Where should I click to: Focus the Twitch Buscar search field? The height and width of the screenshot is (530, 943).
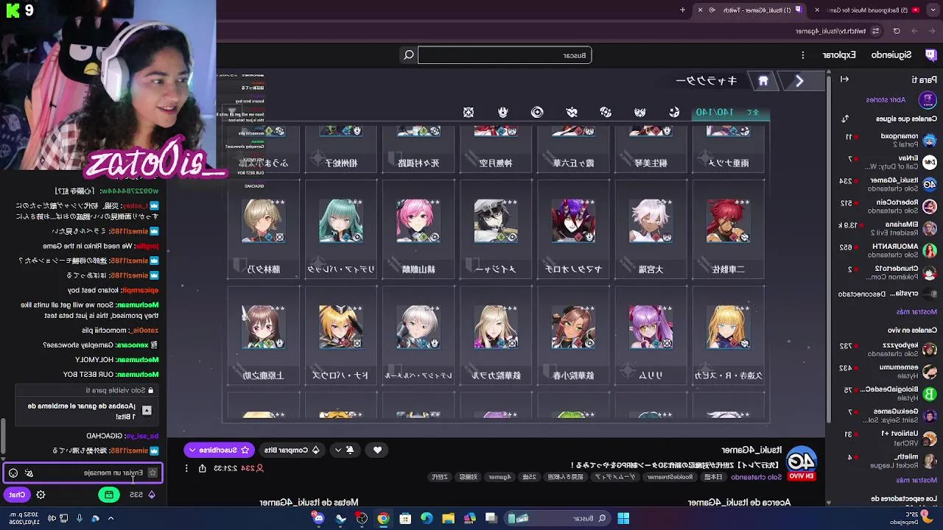pos(505,55)
